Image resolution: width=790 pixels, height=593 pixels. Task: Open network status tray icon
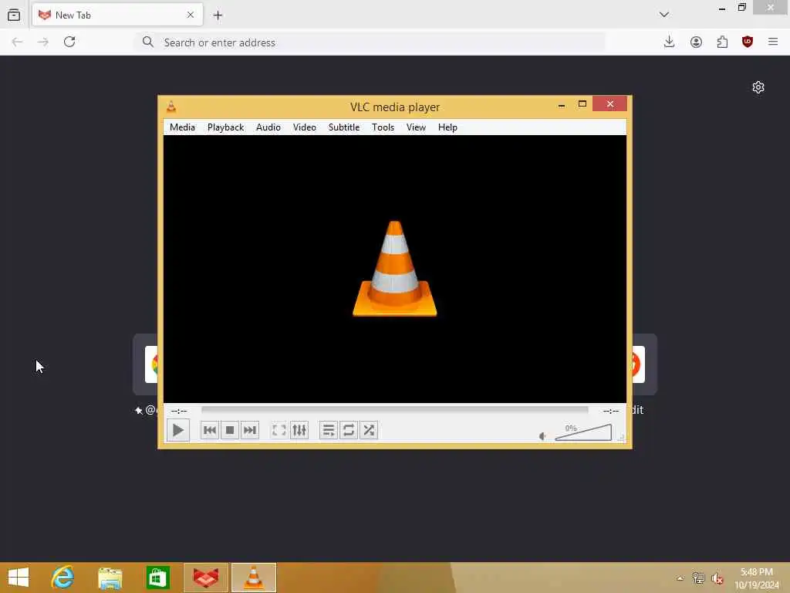[x=698, y=578]
